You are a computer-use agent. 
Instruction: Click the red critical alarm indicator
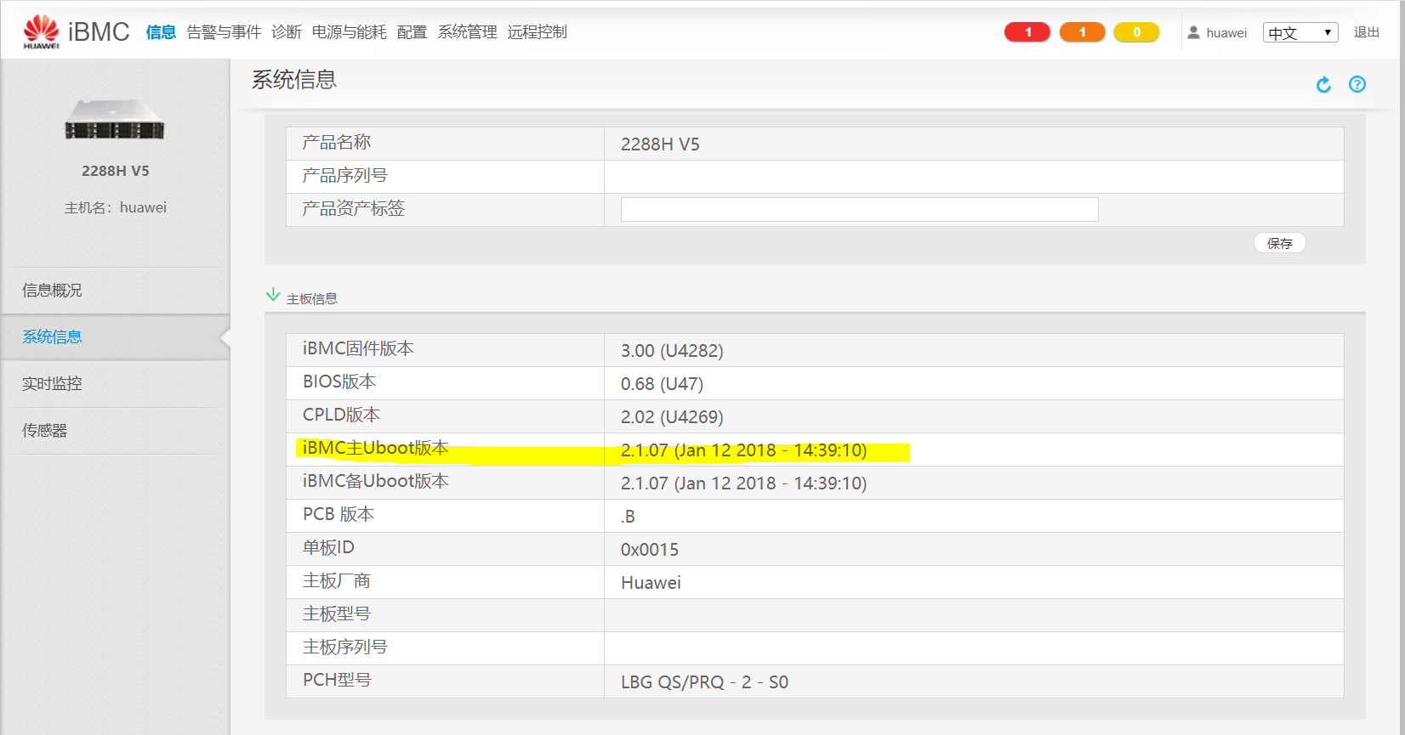1027,32
